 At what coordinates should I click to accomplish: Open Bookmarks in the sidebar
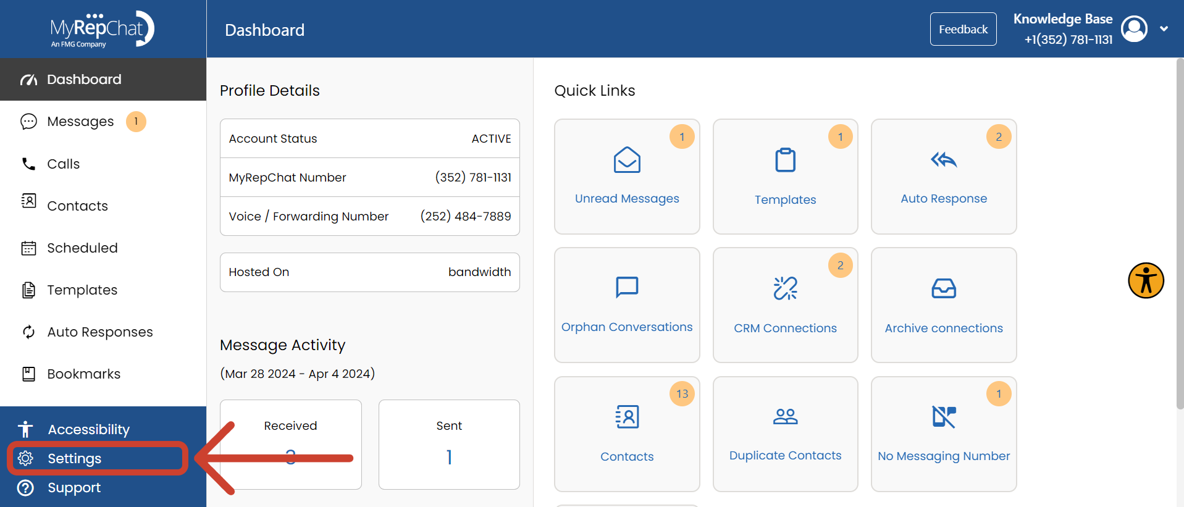click(x=103, y=374)
